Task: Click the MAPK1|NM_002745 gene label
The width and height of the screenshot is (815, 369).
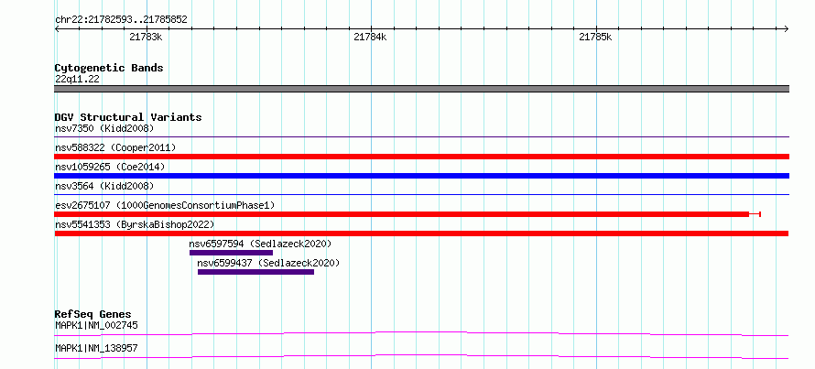Action: 96,326
